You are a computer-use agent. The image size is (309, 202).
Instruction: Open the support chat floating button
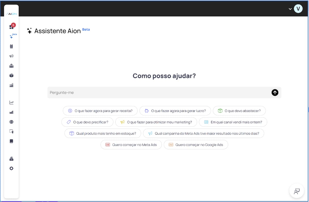(x=297, y=191)
